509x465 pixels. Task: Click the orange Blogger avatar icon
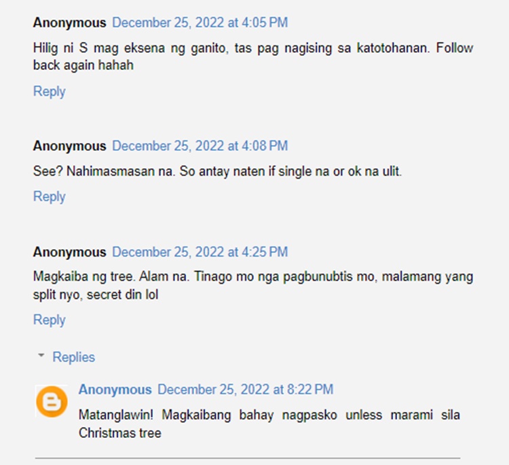pyautogui.click(x=52, y=402)
